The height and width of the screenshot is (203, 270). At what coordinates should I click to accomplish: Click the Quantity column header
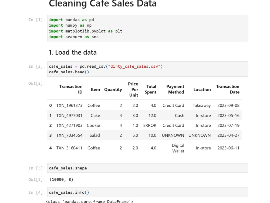pos(113,89)
